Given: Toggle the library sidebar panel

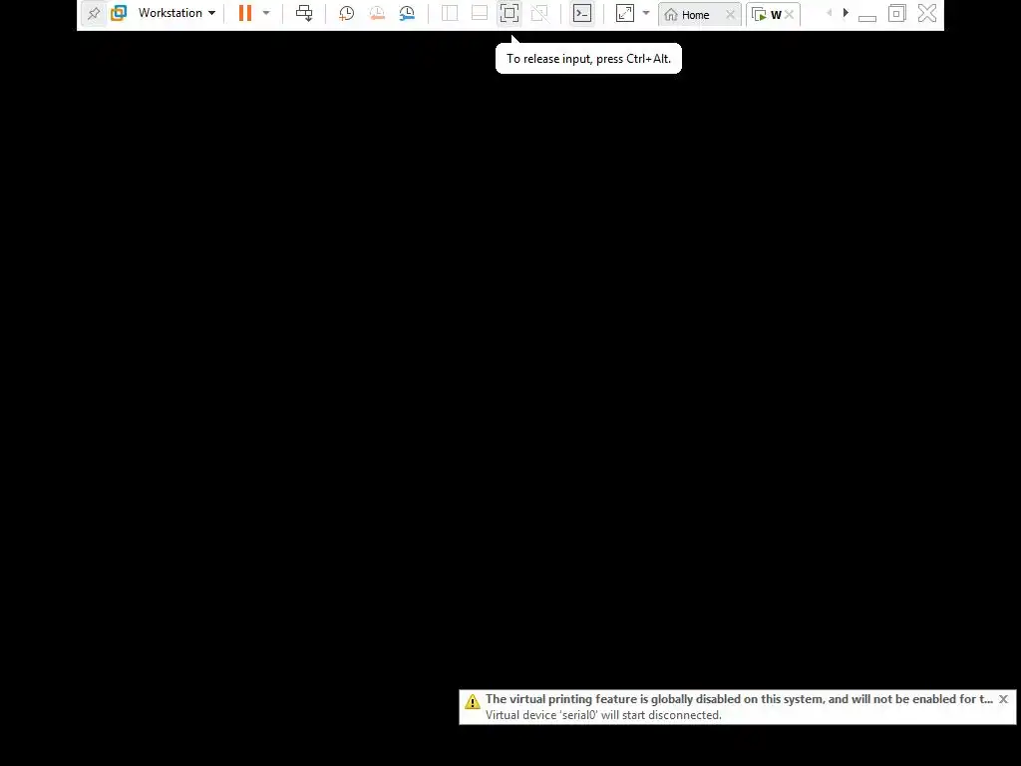Looking at the screenshot, I should (450, 13).
